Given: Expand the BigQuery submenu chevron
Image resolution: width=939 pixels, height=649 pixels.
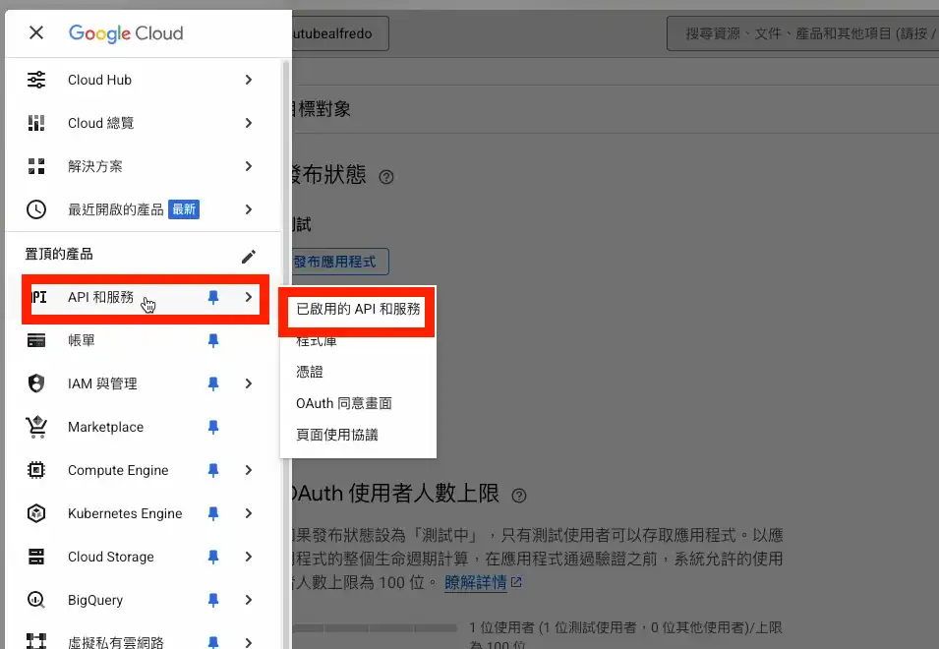Looking at the screenshot, I should (249, 600).
